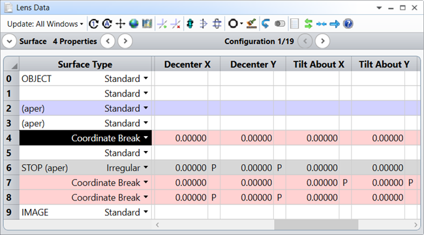This screenshot has width=424, height=235.
Task: Click the STOP (aper) comment cell
Action: click(45, 167)
